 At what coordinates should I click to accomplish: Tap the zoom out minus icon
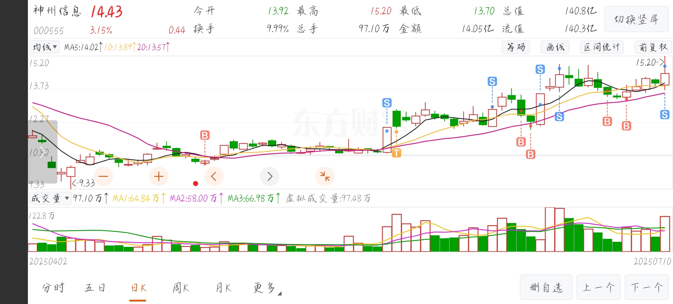click(x=103, y=176)
